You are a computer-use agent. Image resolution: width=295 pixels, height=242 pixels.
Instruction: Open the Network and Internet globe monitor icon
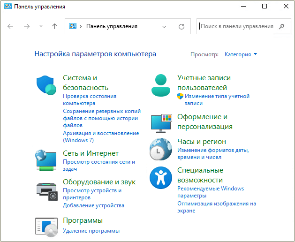point(45,160)
